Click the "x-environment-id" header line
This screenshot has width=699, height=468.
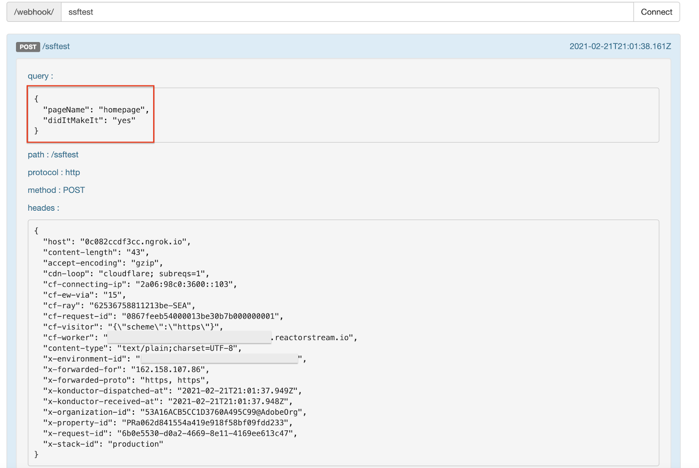tap(175, 359)
